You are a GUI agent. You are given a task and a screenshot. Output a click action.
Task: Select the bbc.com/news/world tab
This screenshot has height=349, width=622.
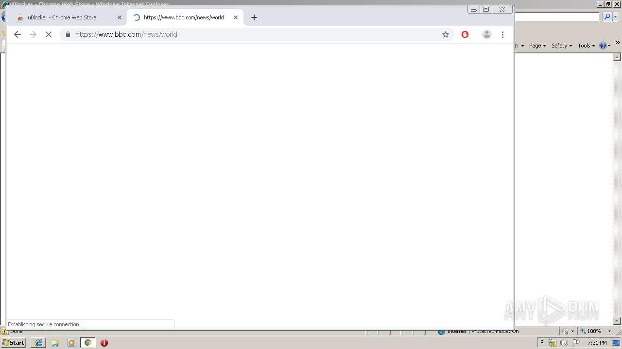pyautogui.click(x=185, y=17)
